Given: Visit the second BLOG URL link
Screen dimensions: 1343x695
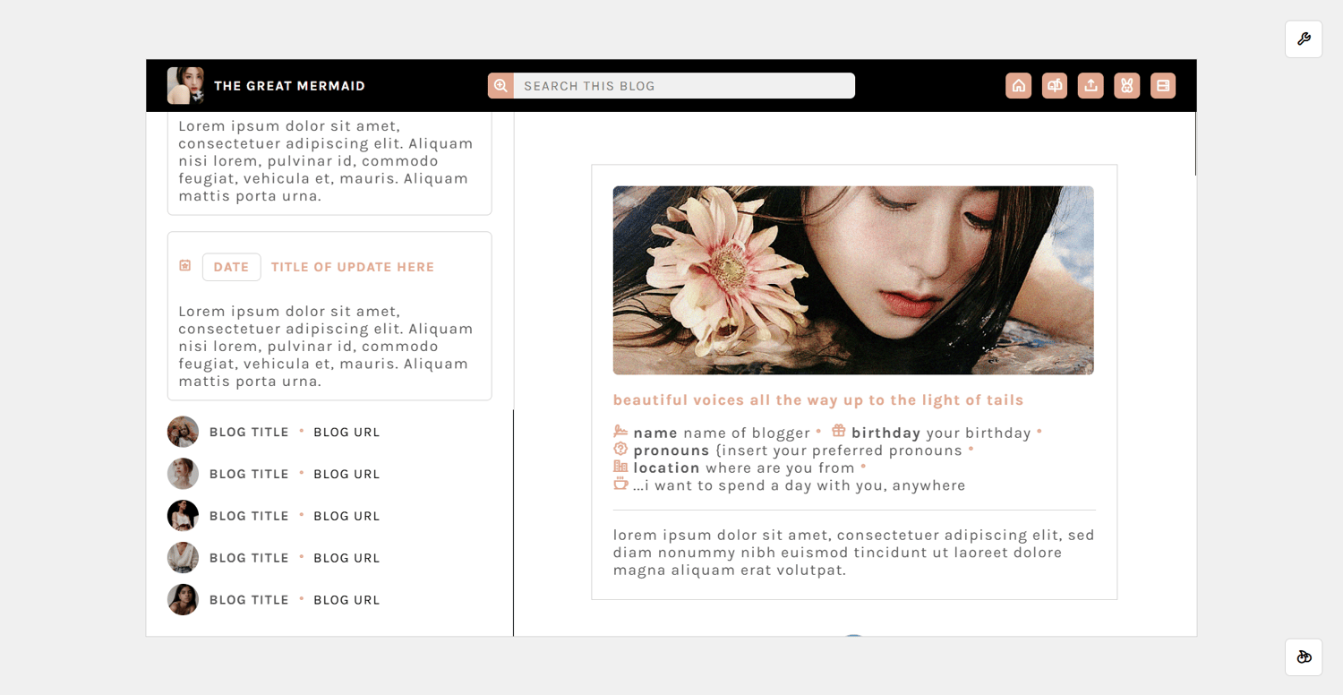Looking at the screenshot, I should coord(346,474).
